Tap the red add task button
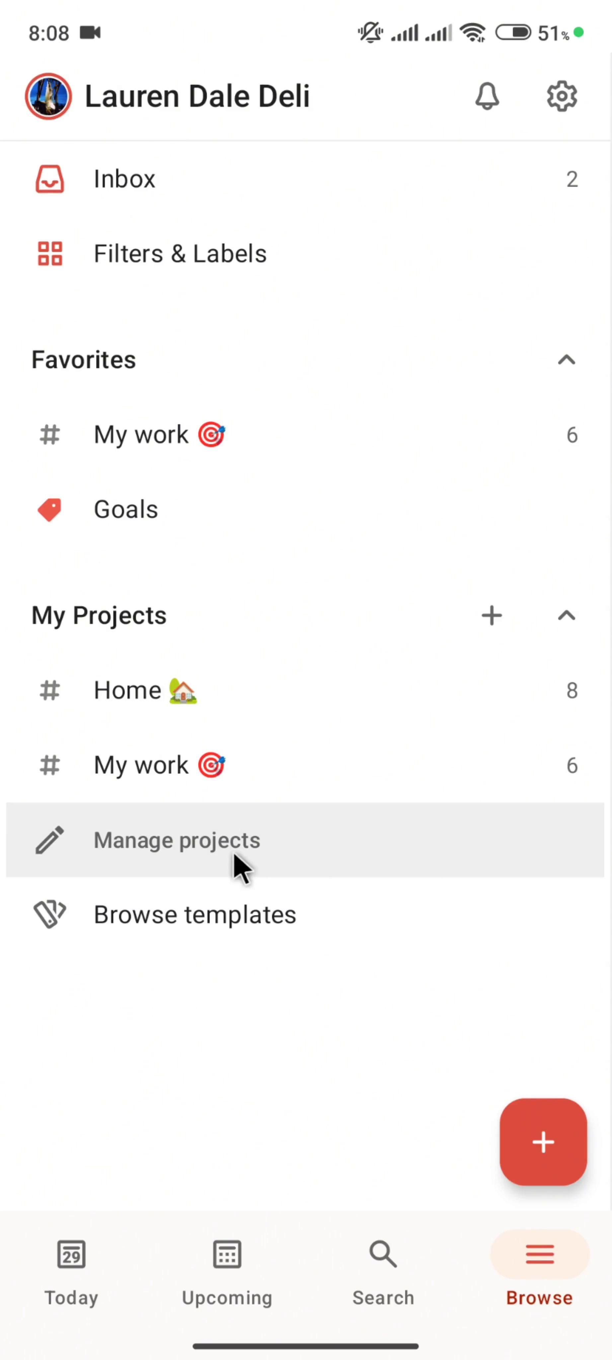 pos(543,1143)
